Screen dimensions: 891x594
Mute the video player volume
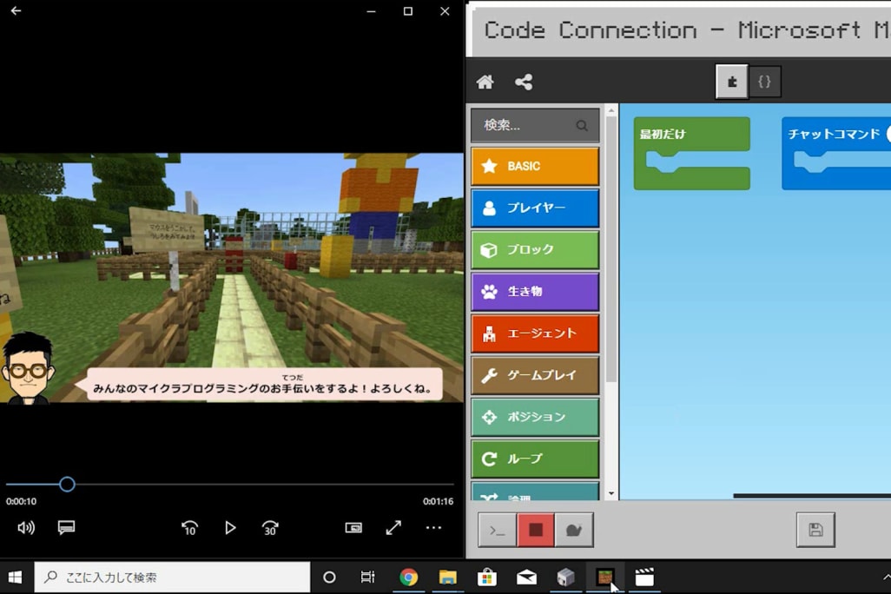coord(26,528)
